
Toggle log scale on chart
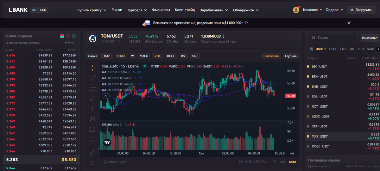click(x=282, y=162)
